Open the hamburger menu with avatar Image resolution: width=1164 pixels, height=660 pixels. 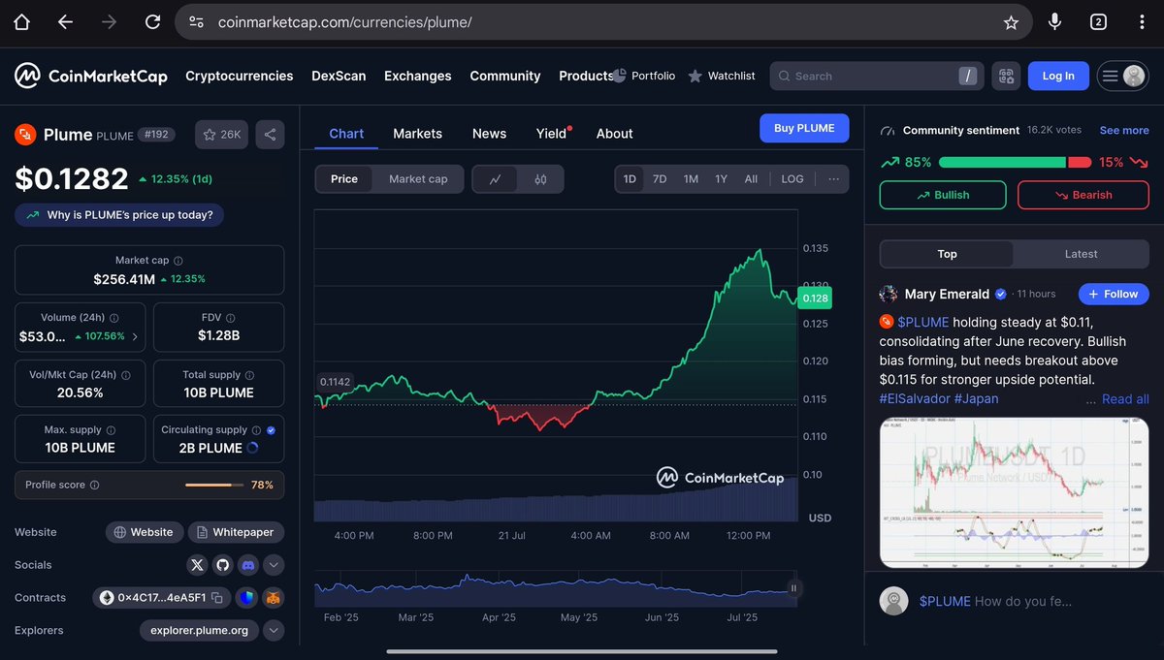coord(1123,76)
